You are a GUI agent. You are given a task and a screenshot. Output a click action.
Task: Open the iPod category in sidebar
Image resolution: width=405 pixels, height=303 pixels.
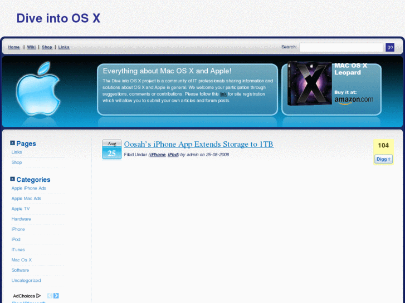click(x=16, y=240)
